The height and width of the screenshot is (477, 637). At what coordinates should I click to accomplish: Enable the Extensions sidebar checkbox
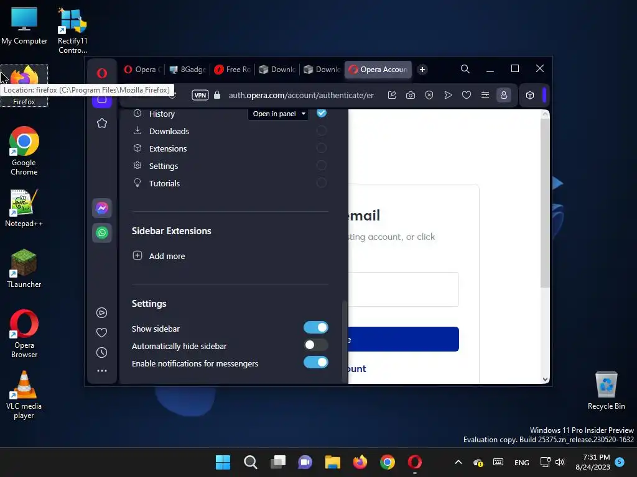click(322, 148)
